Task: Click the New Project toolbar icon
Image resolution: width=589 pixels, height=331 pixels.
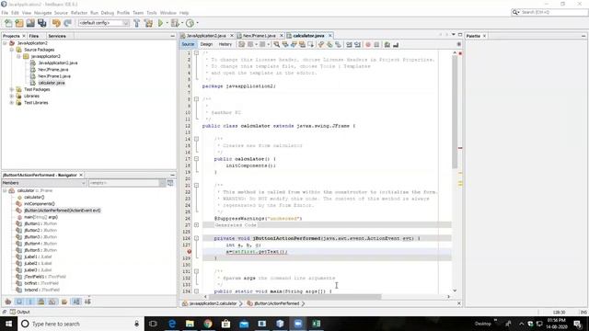Action: click(19, 23)
